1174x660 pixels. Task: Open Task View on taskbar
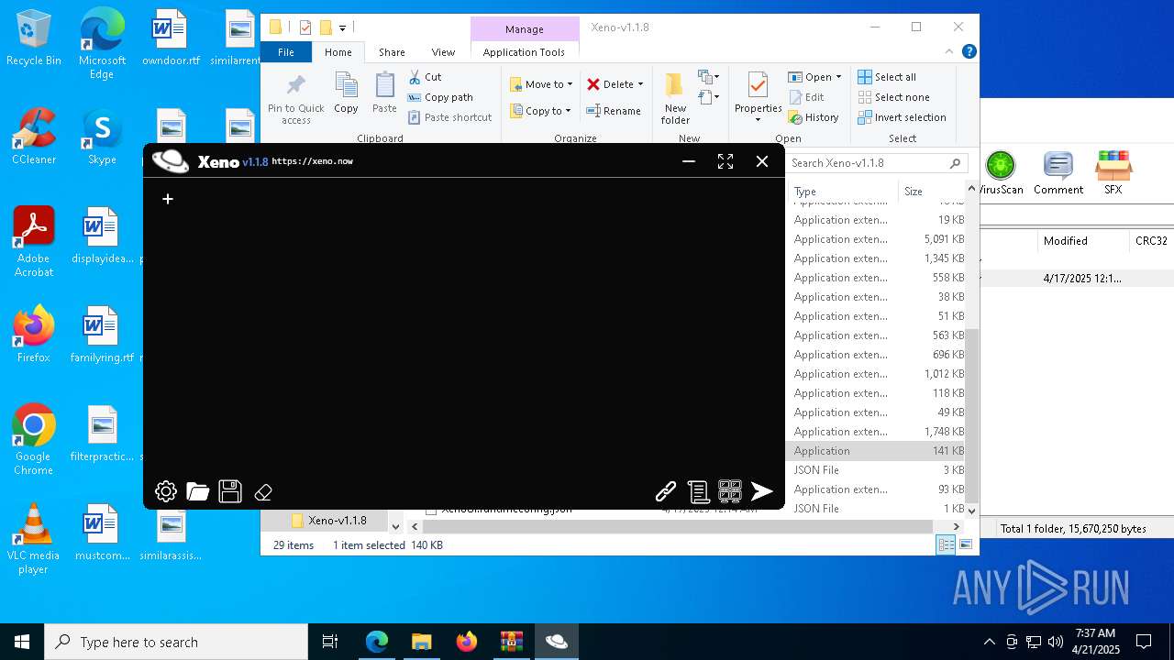click(x=330, y=642)
